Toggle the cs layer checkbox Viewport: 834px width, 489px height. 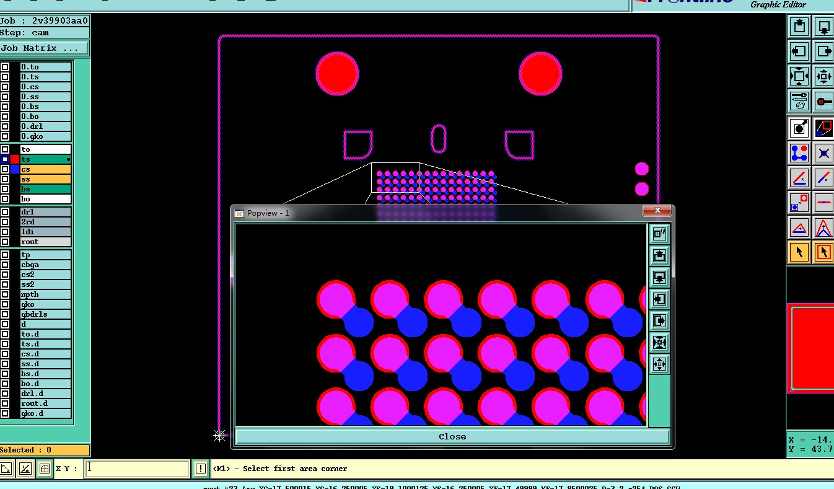point(5,169)
